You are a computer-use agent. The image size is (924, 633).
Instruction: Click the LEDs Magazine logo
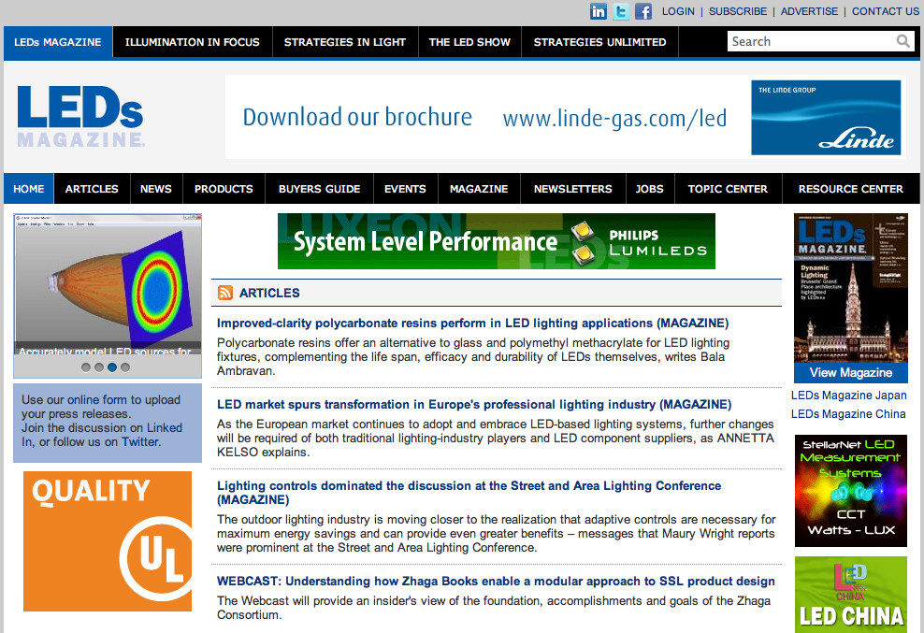[80, 117]
